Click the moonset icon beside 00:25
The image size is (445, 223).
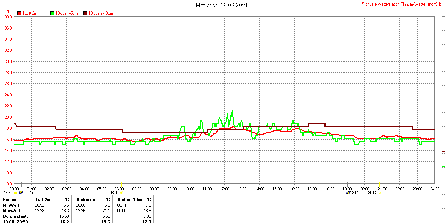(21, 192)
